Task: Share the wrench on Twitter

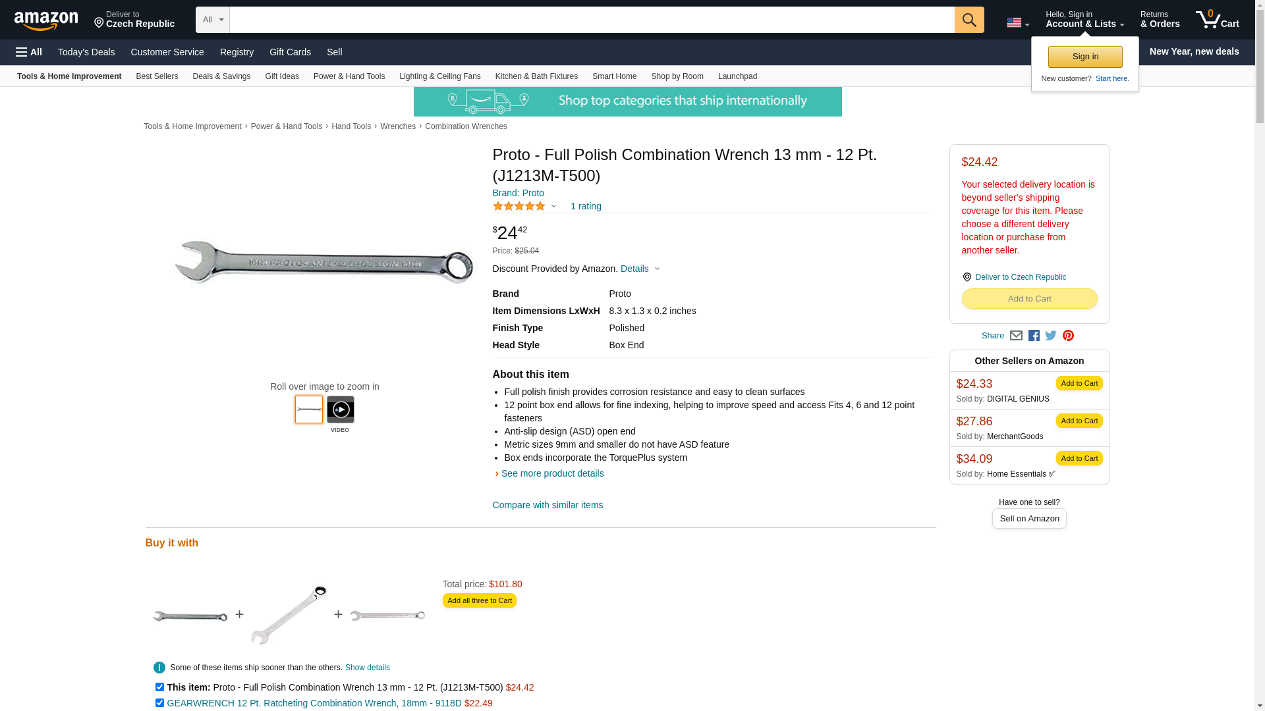Action: (x=1051, y=336)
